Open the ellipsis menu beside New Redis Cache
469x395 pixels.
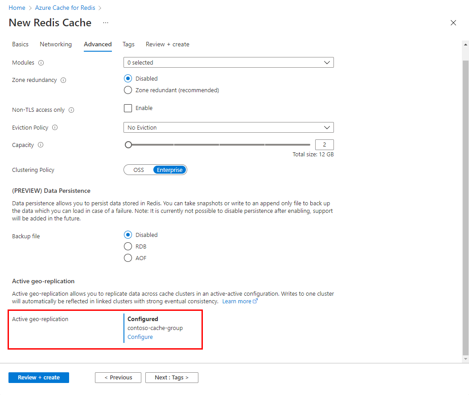(105, 23)
